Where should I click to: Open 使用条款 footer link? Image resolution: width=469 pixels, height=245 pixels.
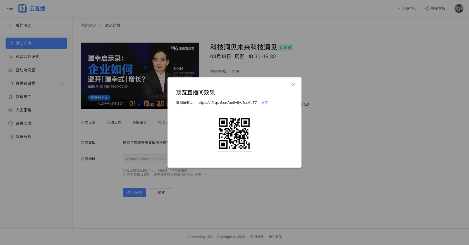click(x=257, y=237)
